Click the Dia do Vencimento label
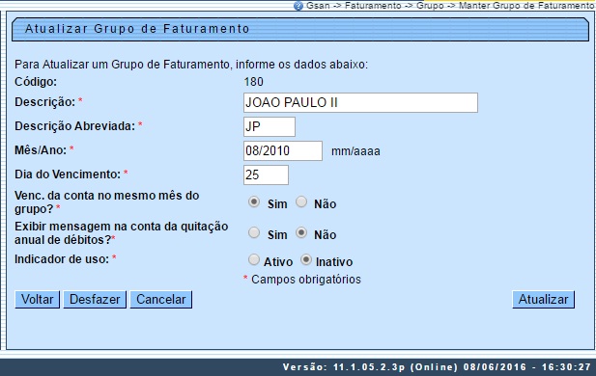 pos(68,175)
